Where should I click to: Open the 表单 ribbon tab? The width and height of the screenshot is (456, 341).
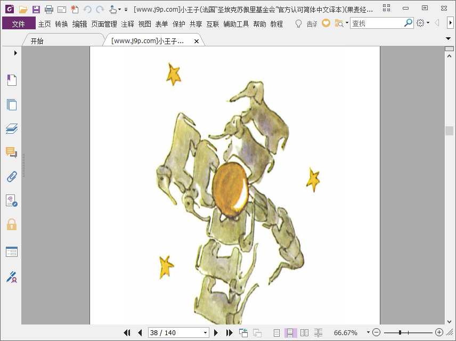[162, 24]
